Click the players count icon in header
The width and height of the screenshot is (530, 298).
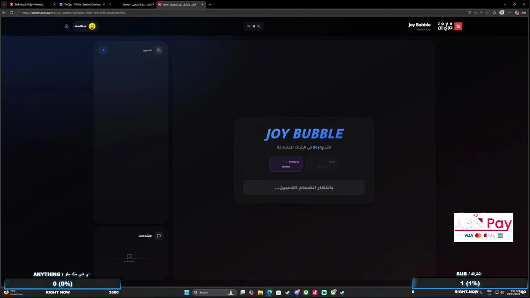tap(259, 26)
